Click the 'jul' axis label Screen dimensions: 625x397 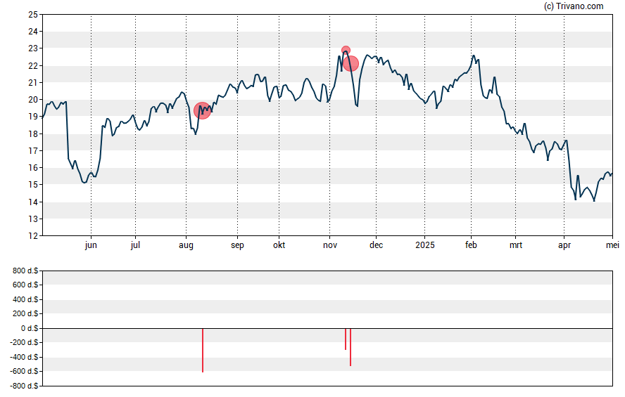[x=136, y=245]
